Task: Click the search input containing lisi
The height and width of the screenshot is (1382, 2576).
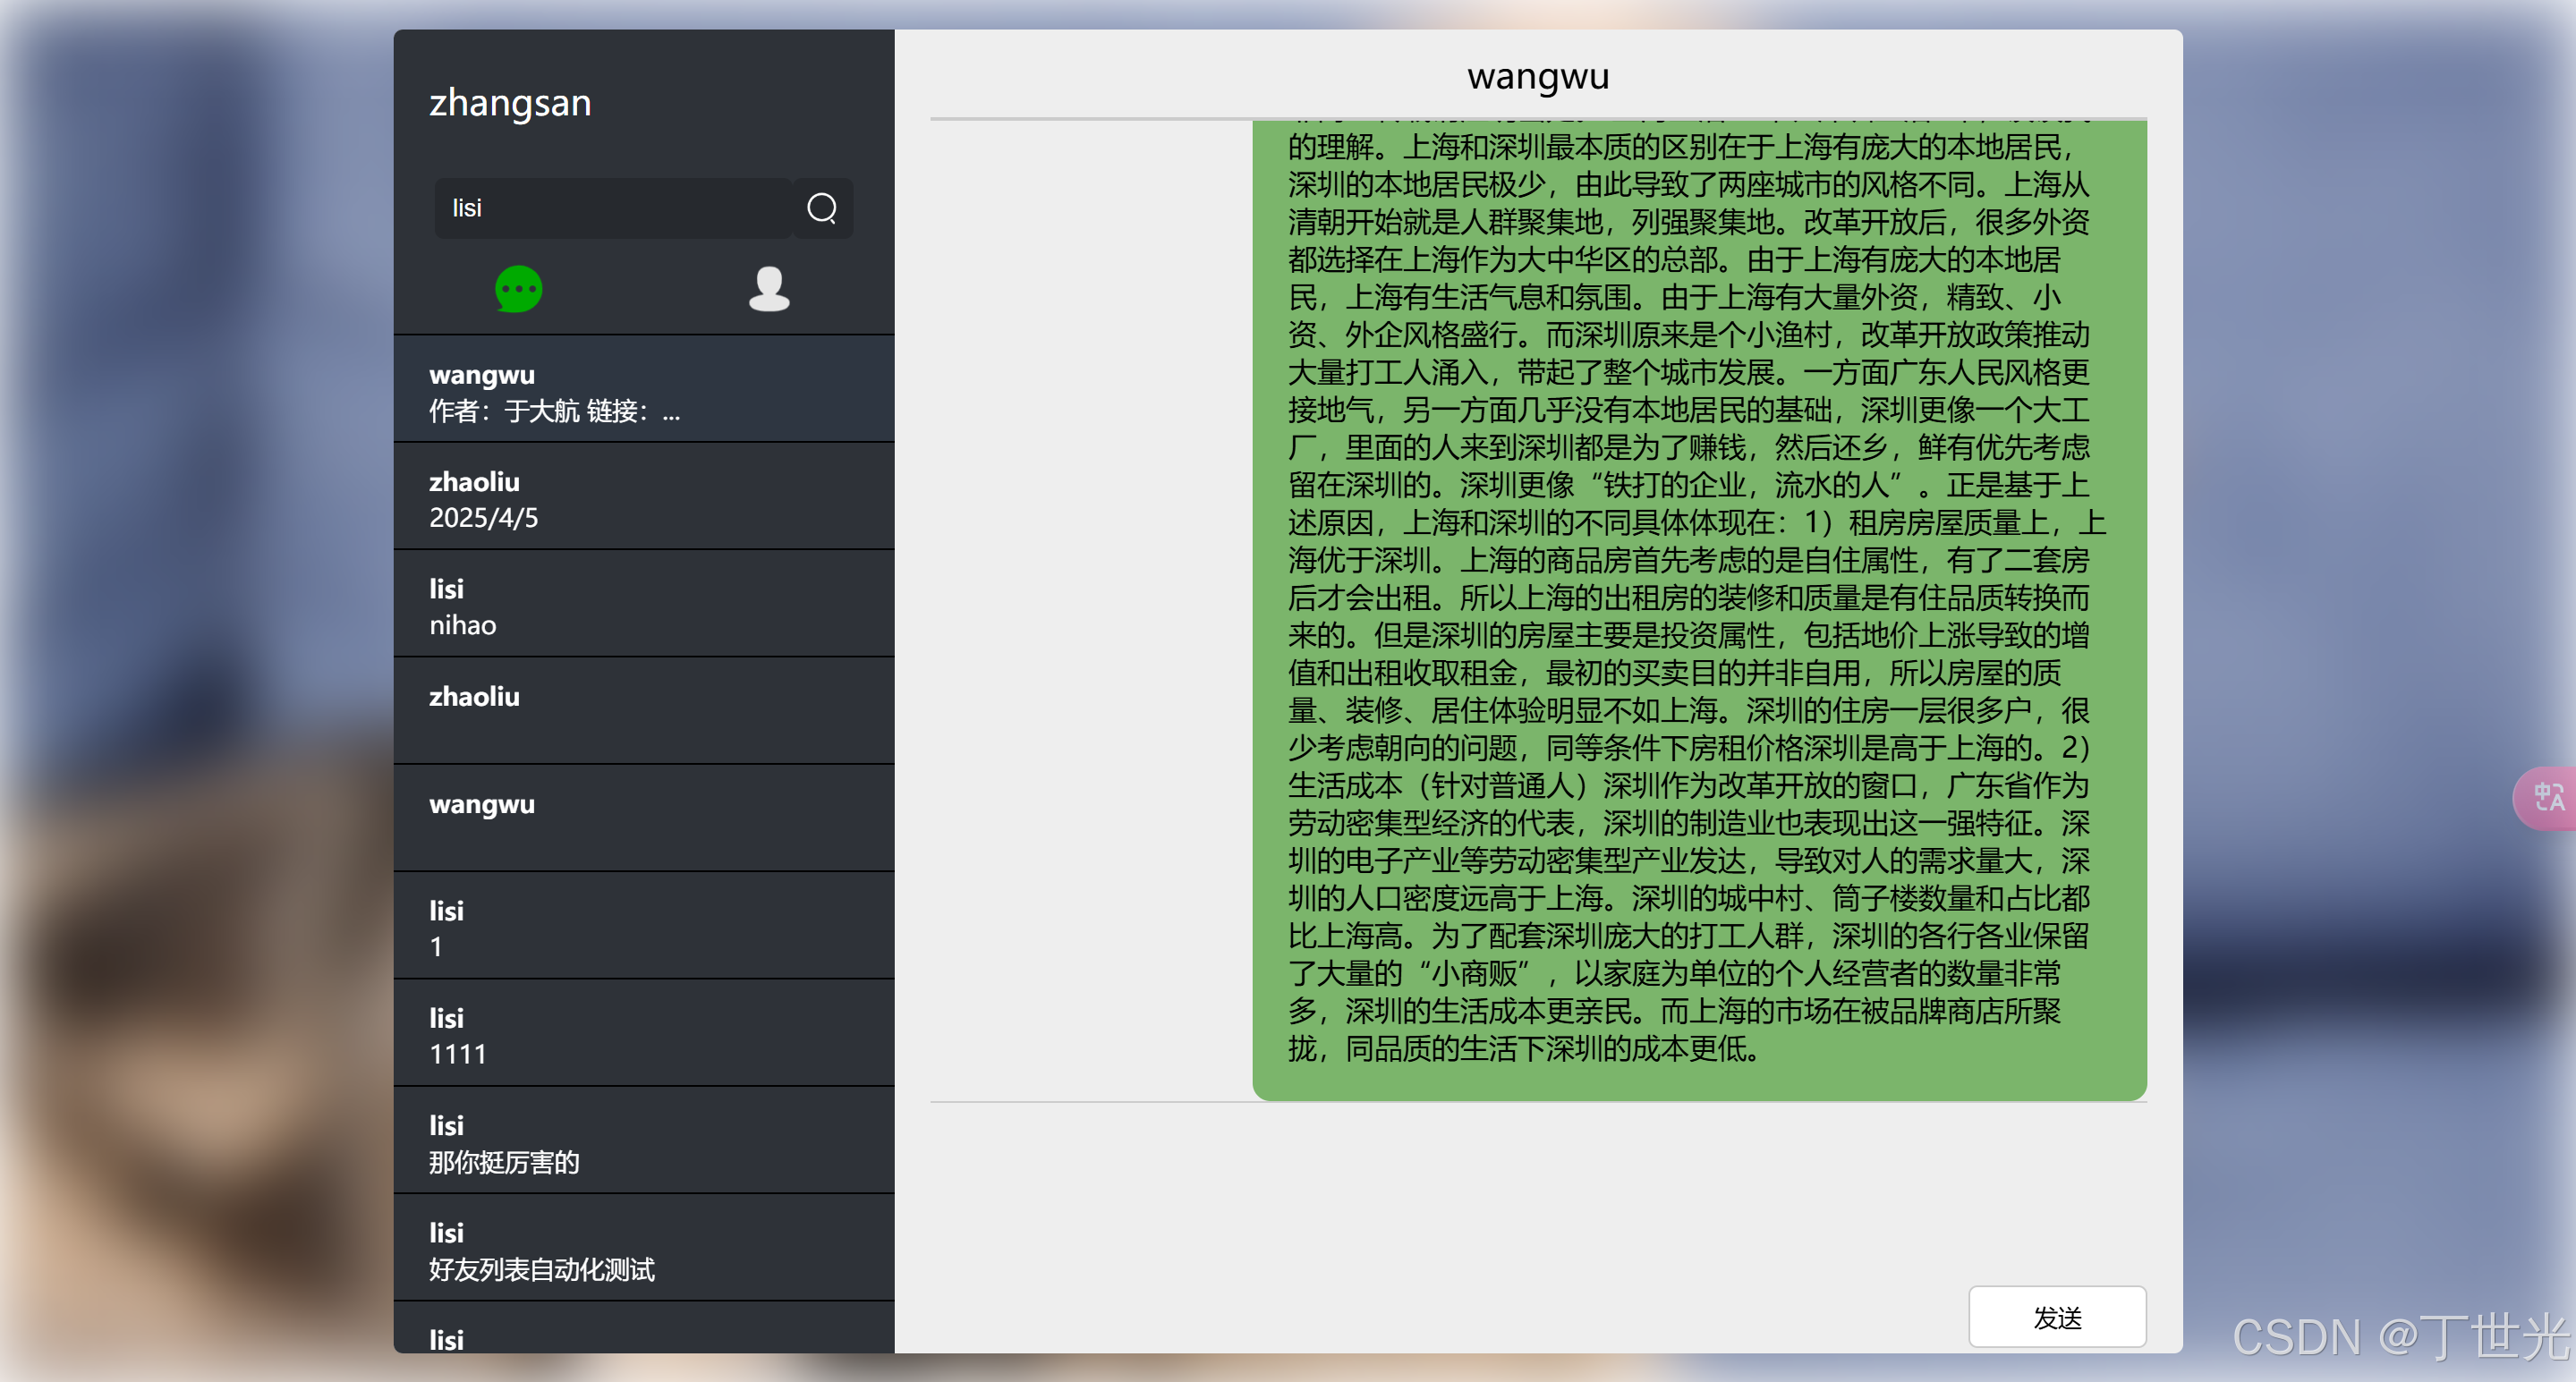Action: click(x=613, y=208)
